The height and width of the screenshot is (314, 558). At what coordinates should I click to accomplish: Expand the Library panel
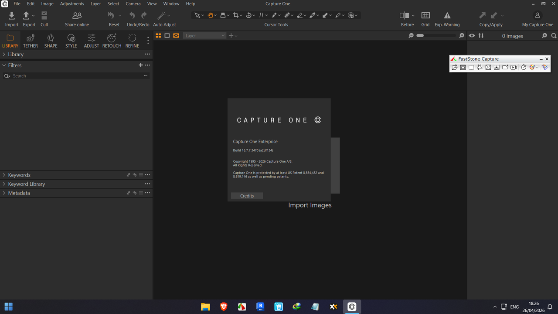click(x=4, y=54)
